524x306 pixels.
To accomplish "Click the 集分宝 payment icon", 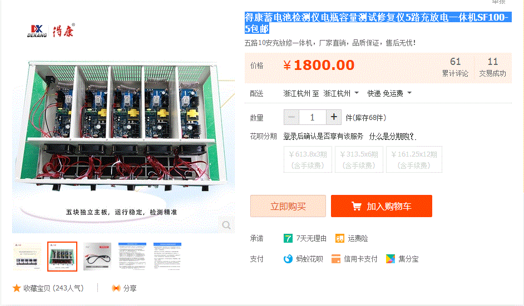I will (390, 259).
